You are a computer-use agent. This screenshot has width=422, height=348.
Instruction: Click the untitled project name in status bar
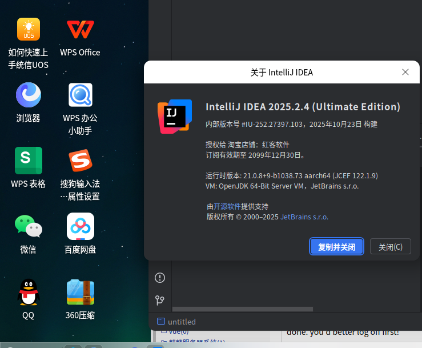click(x=182, y=322)
